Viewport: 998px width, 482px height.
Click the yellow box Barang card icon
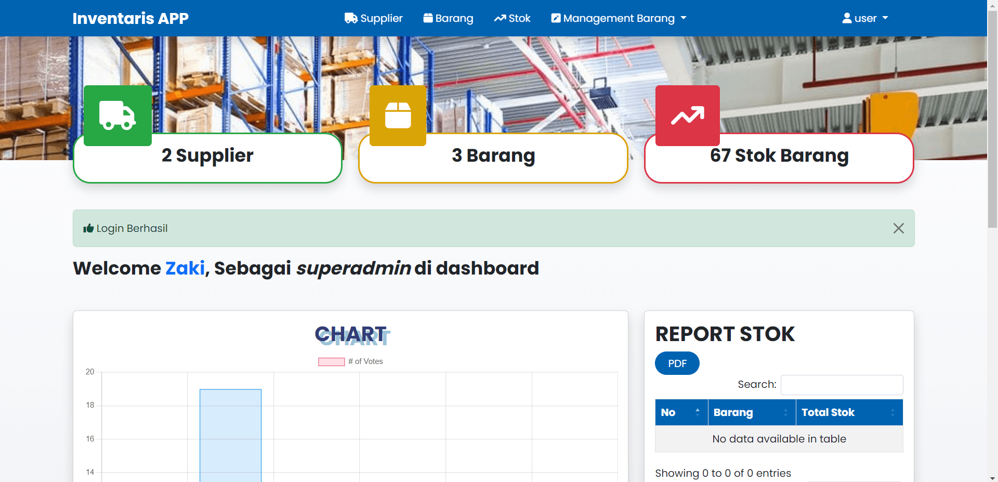pyautogui.click(x=398, y=115)
